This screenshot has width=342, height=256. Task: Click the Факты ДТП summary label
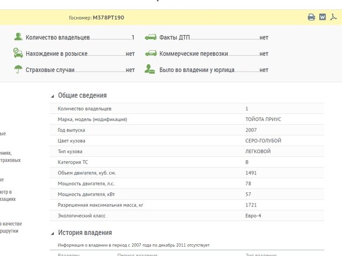click(175, 37)
